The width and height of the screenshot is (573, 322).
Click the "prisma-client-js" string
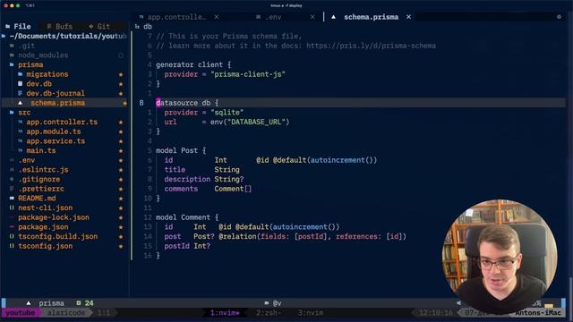coord(248,74)
